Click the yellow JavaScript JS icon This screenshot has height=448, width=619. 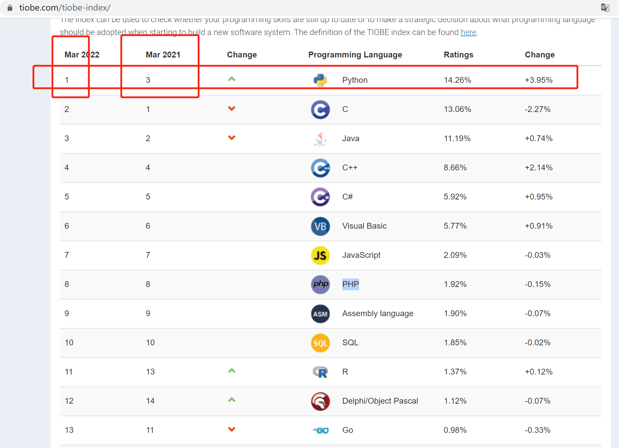click(x=320, y=256)
